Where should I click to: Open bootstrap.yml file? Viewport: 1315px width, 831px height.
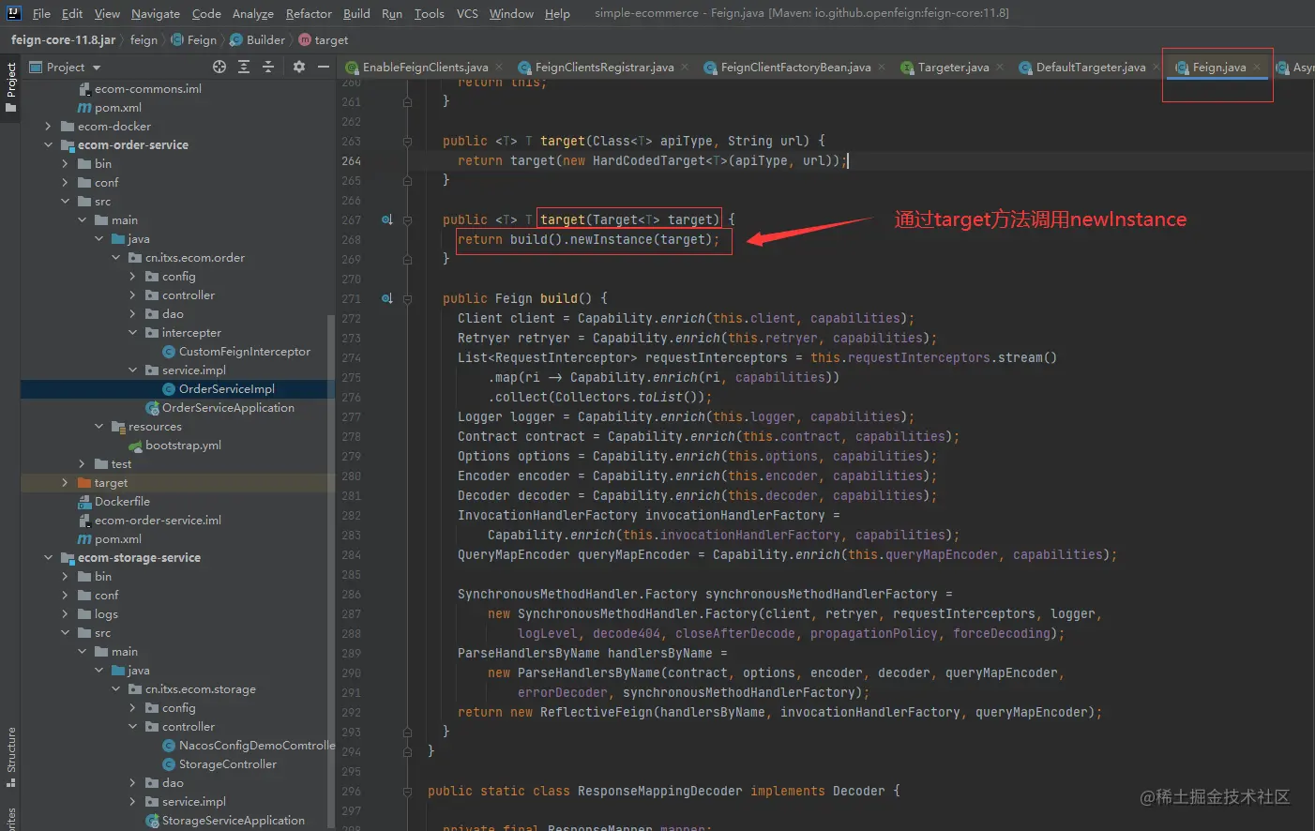[183, 446]
